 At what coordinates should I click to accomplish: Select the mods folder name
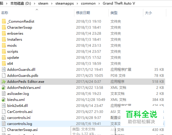pyautogui.click(x=12, y=45)
